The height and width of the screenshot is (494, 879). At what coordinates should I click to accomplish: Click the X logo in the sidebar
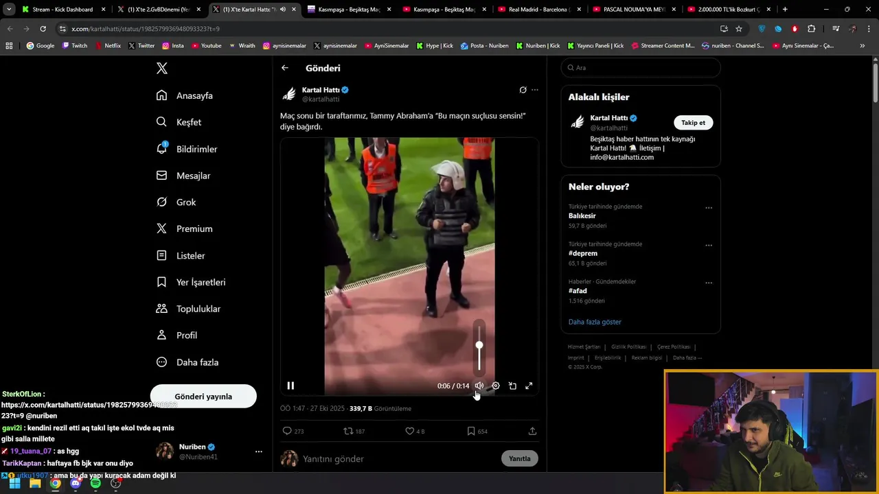pos(161,68)
